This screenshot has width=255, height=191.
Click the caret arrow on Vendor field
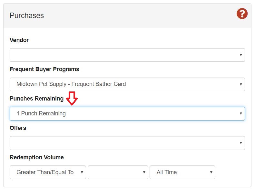240,55
